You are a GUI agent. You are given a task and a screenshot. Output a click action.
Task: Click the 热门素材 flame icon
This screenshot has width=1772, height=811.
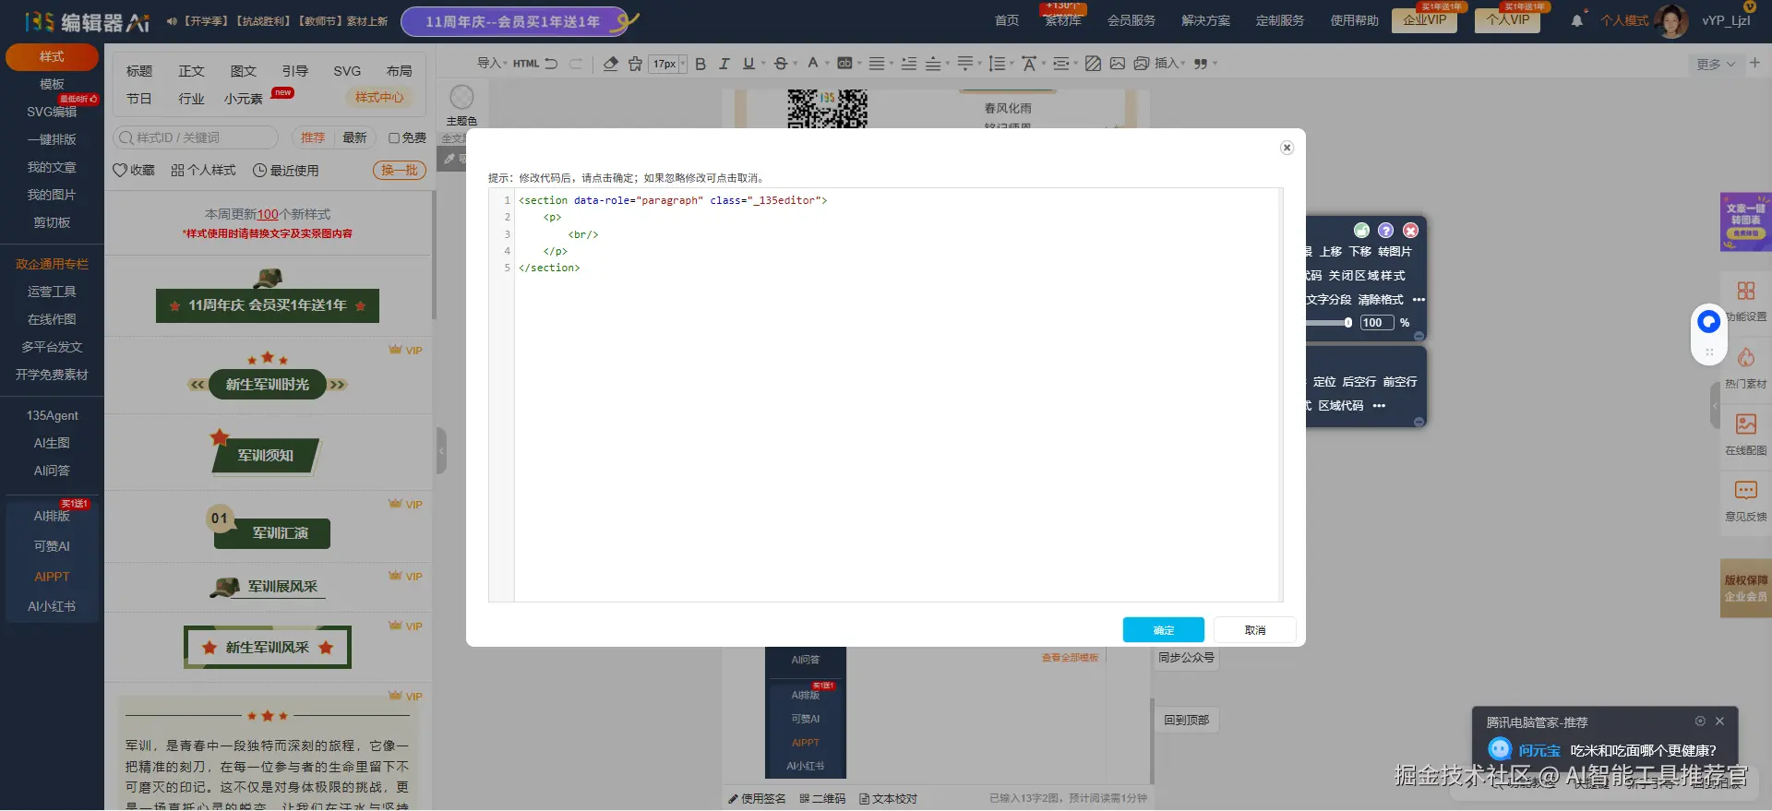[1746, 358]
